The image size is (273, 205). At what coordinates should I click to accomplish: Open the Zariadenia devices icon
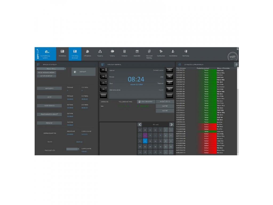62,53
